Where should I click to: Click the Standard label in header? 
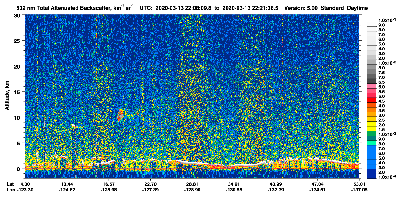coord(332,8)
